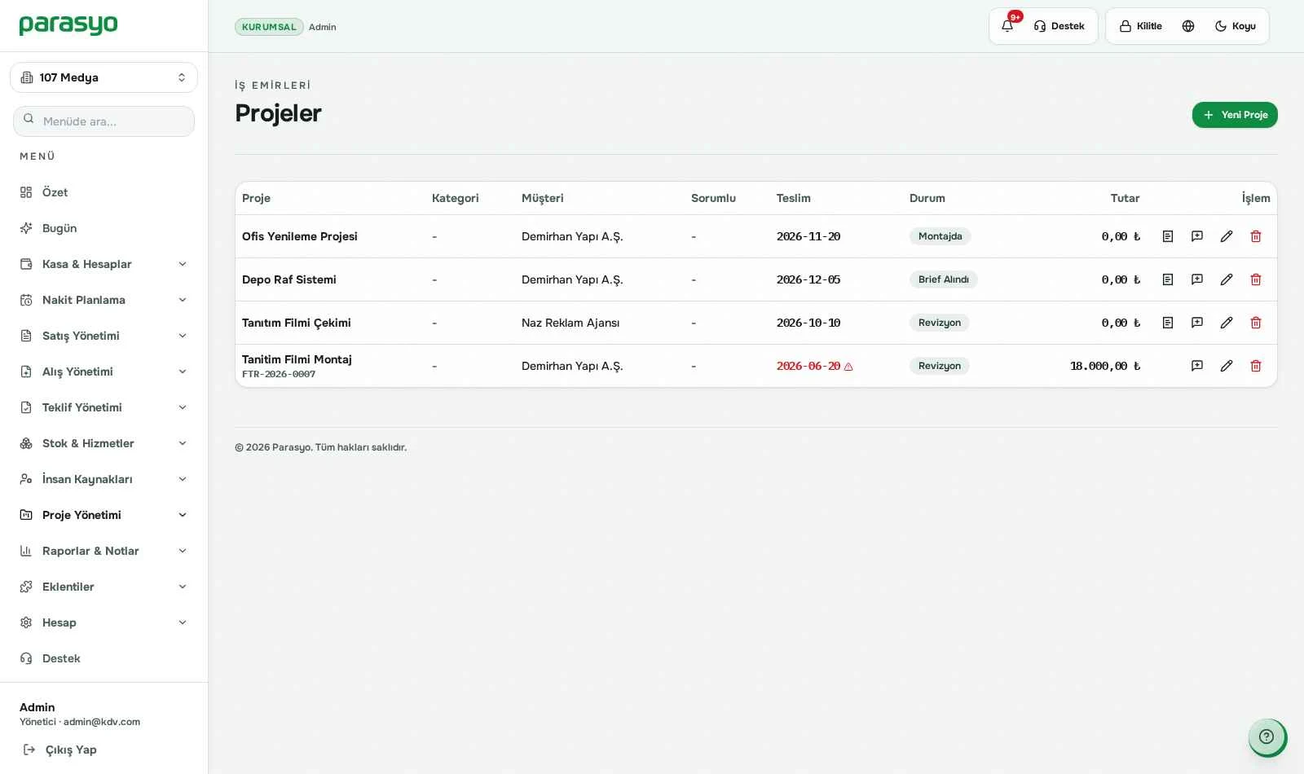Viewport: 1304px width, 774px height.
Task: Open the 107 Medya company selector
Action: [104, 77]
